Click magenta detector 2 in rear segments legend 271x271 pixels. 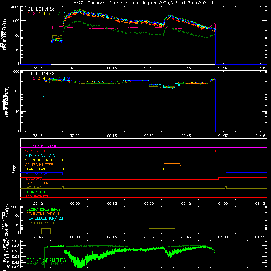[x=34, y=78]
